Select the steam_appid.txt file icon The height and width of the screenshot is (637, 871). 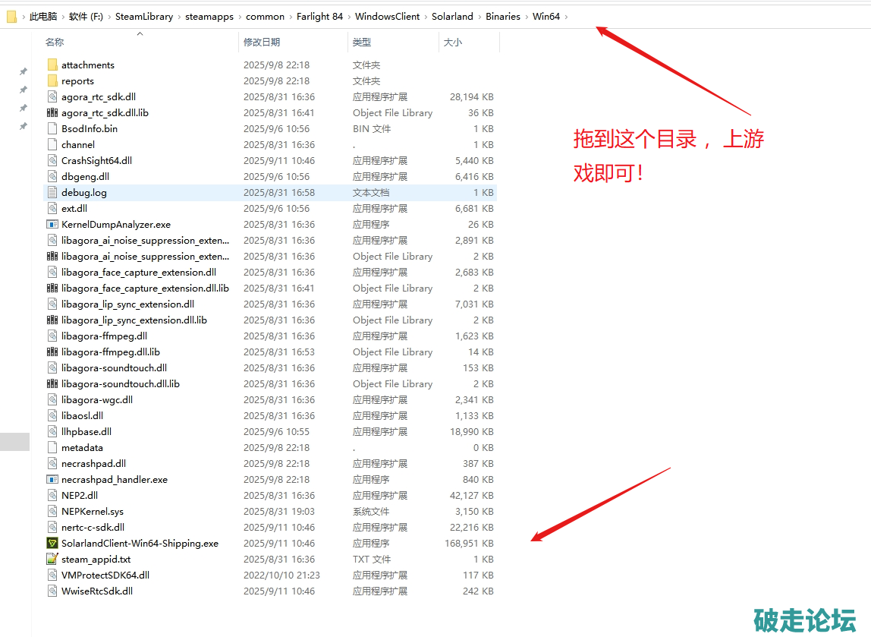(52, 560)
